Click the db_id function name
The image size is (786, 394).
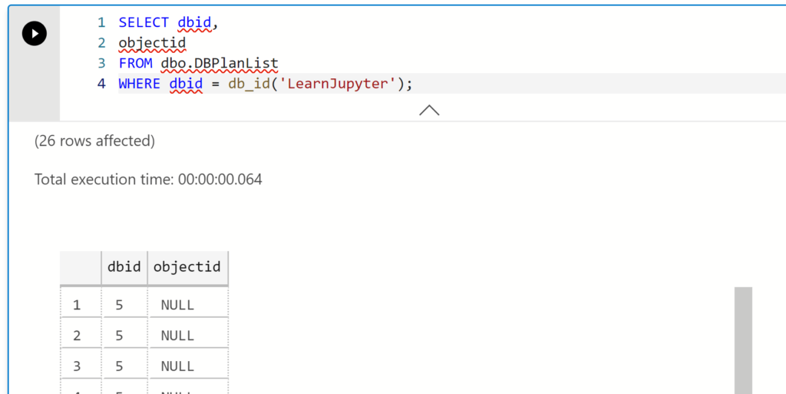(249, 84)
